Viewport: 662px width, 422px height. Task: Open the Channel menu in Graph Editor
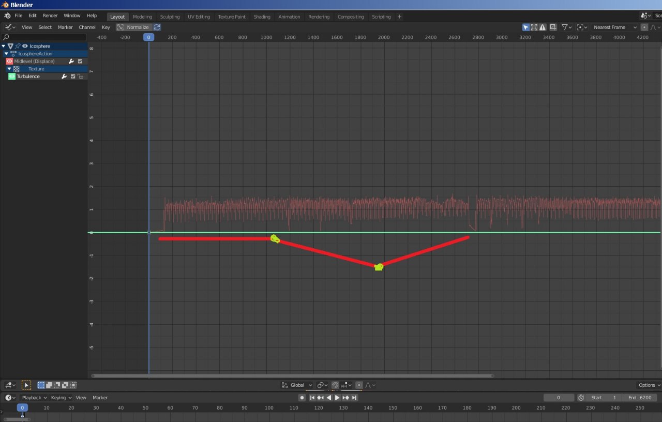coord(87,27)
